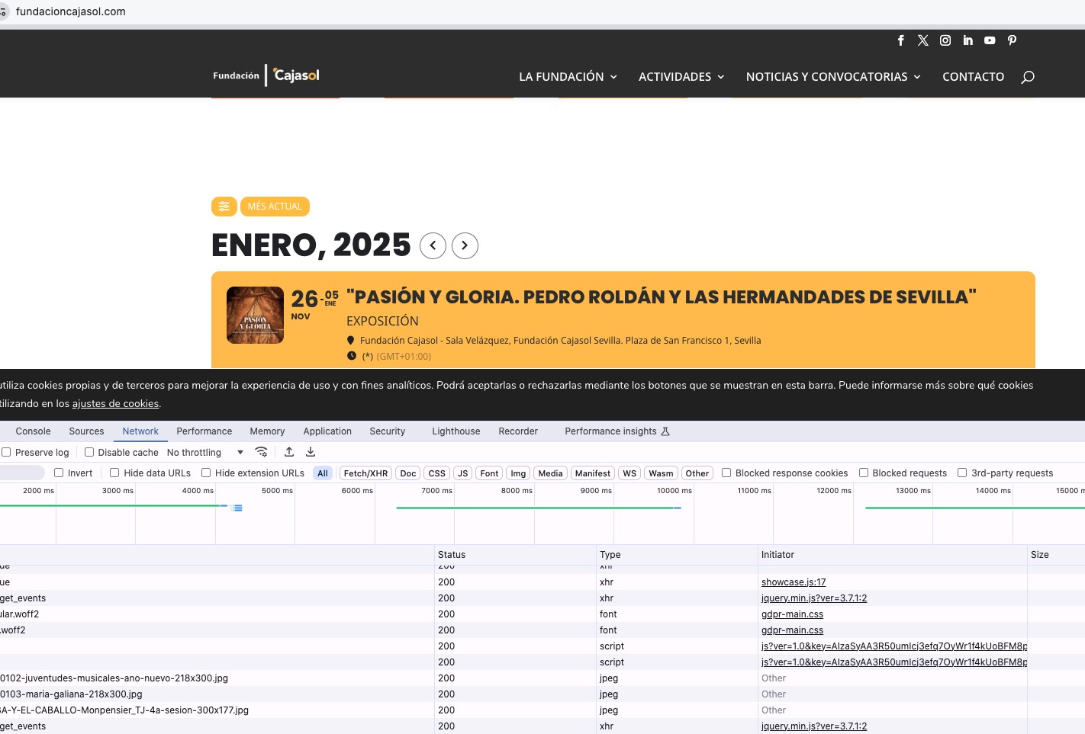Go to the previous month arrow
The width and height of the screenshot is (1085, 734).
(433, 245)
